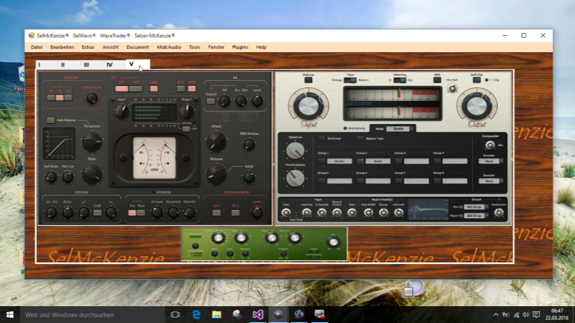Open the Bearbeiten menu

tap(62, 47)
